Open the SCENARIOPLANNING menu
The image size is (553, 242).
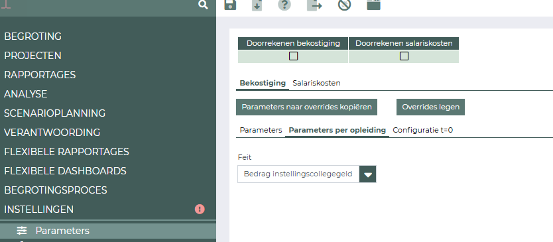pyautogui.click(x=54, y=113)
